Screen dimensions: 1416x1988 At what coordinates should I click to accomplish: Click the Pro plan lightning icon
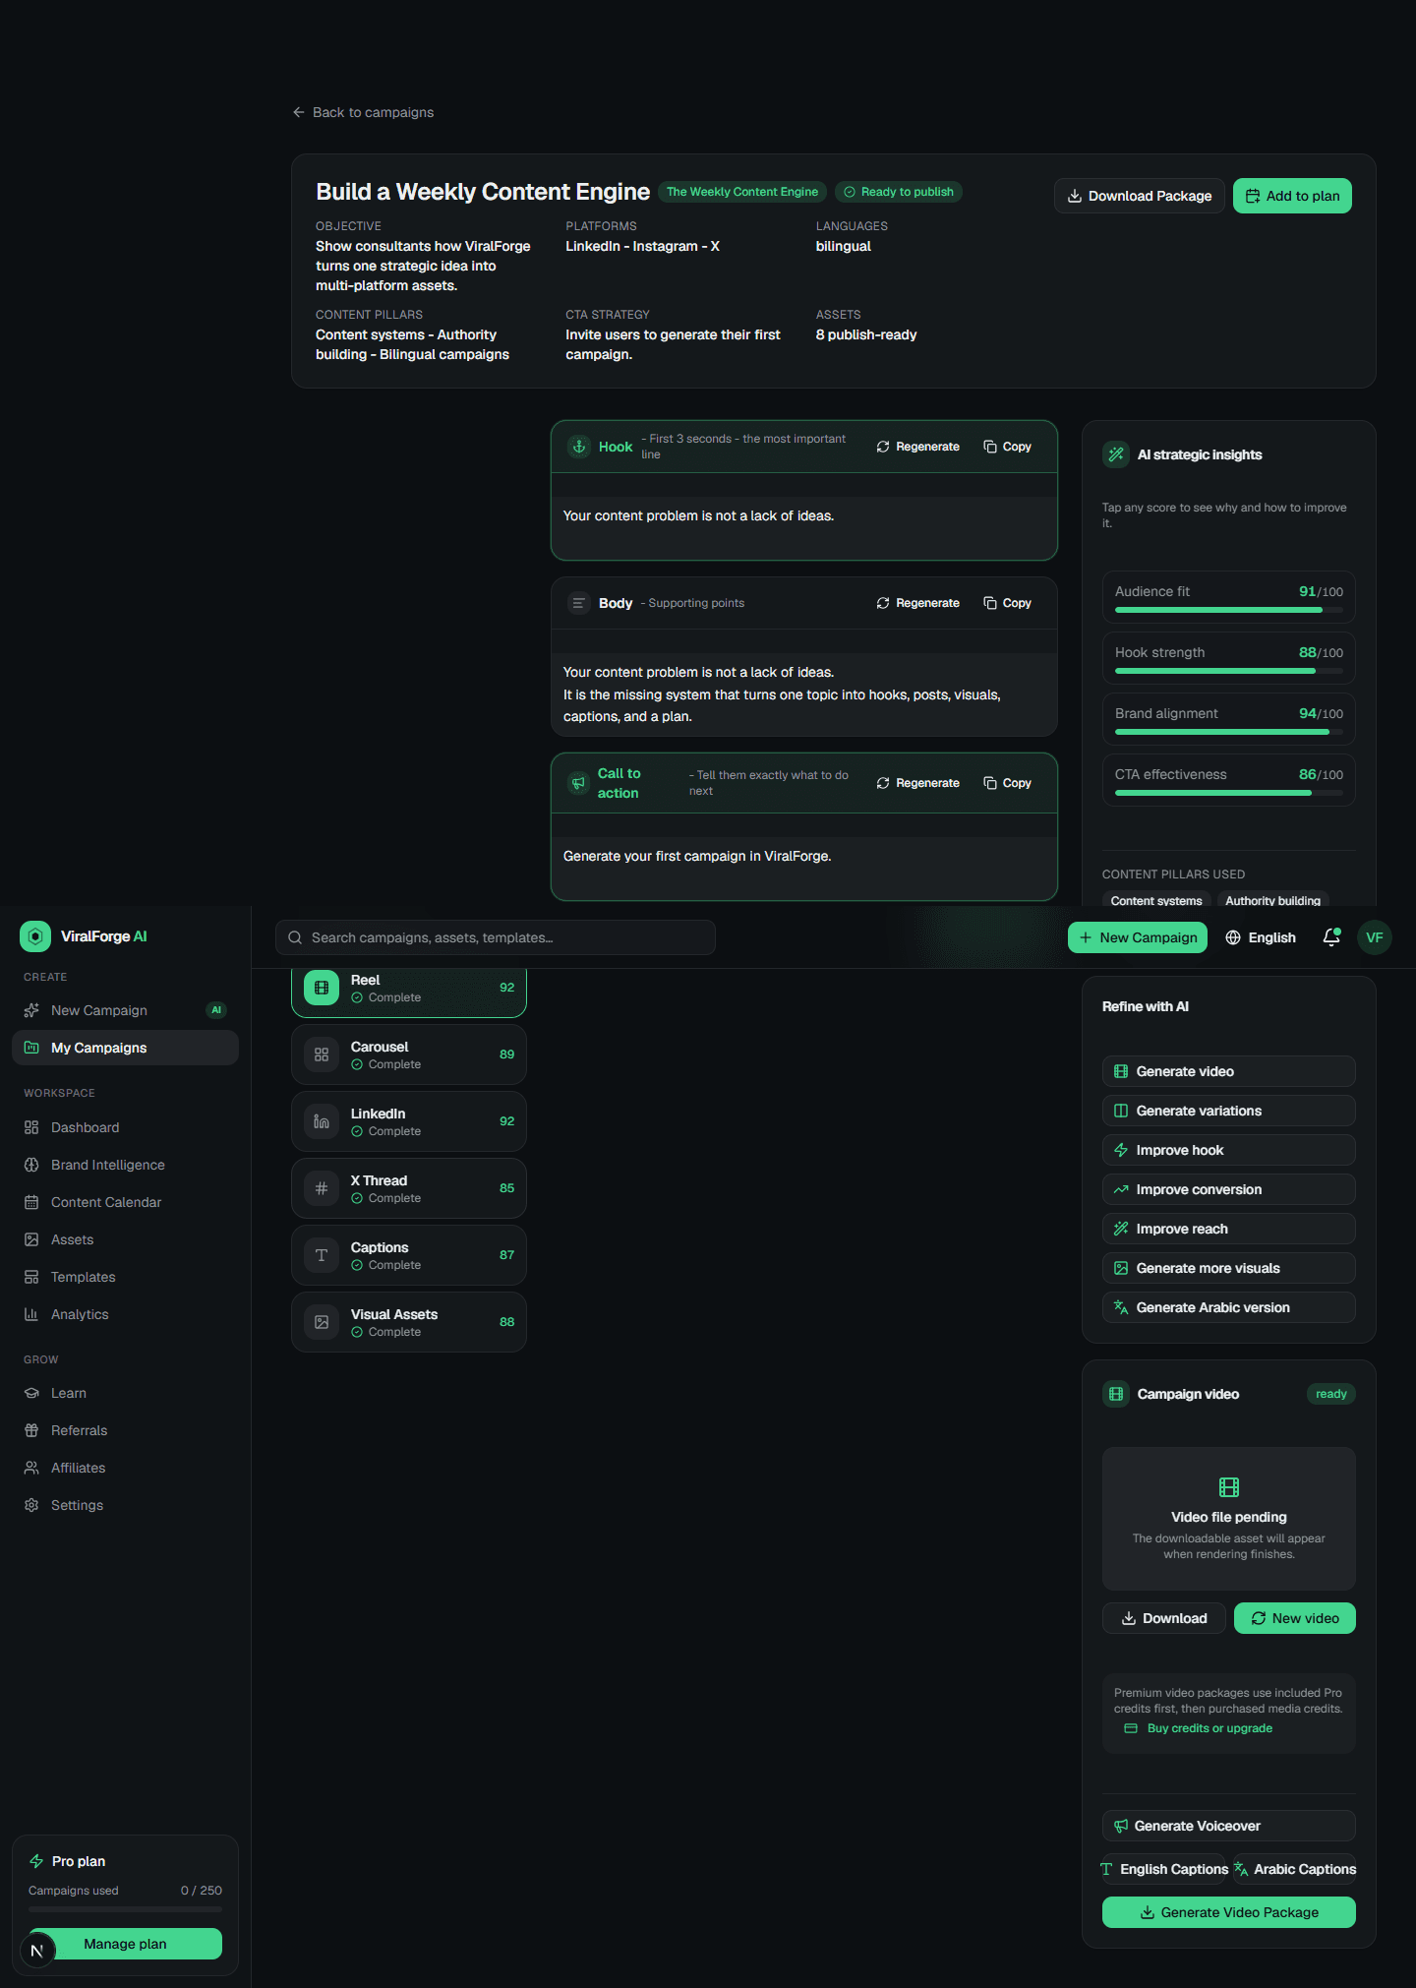click(36, 1861)
